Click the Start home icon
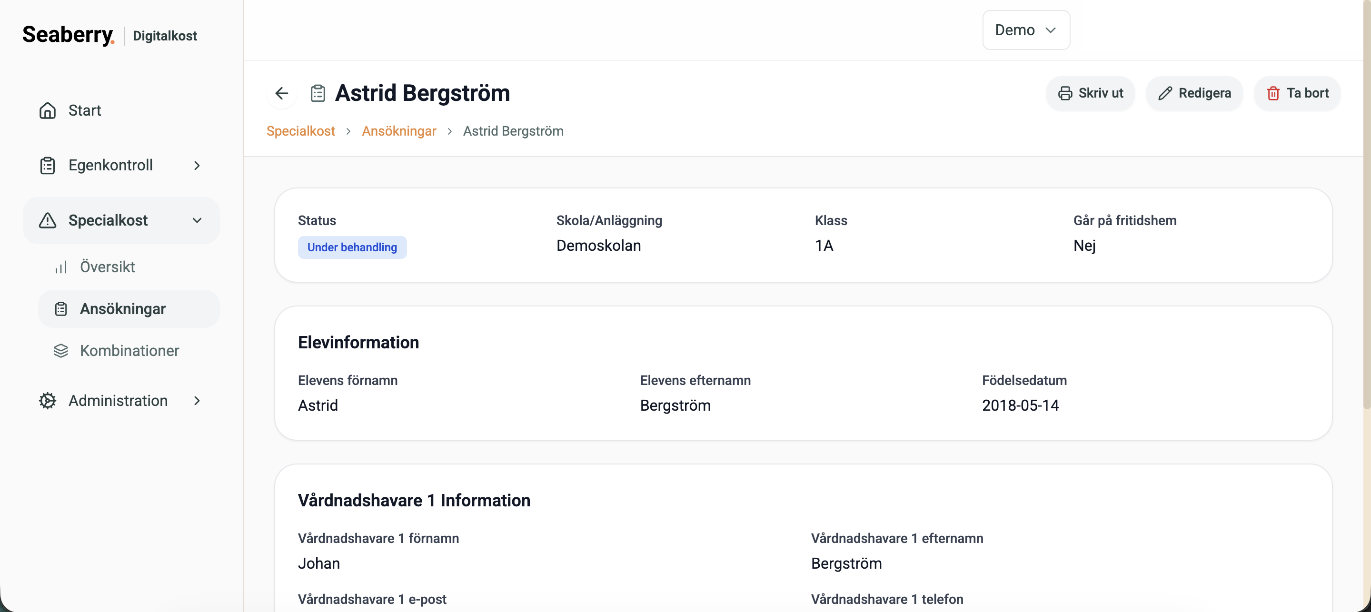1371x612 pixels. [x=48, y=111]
